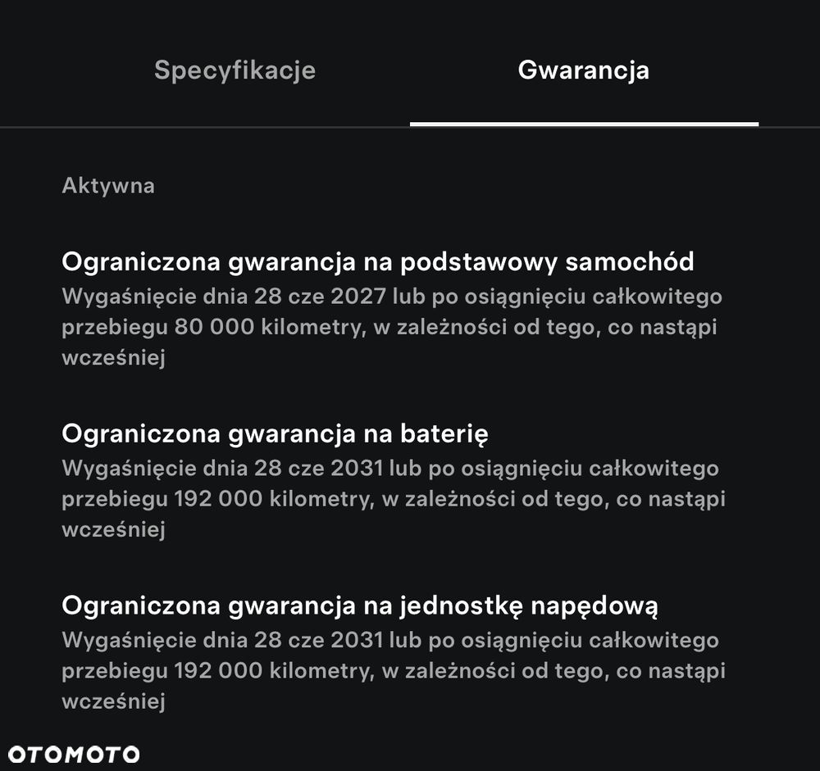Switch to the Specyfikacje tab

click(x=235, y=70)
